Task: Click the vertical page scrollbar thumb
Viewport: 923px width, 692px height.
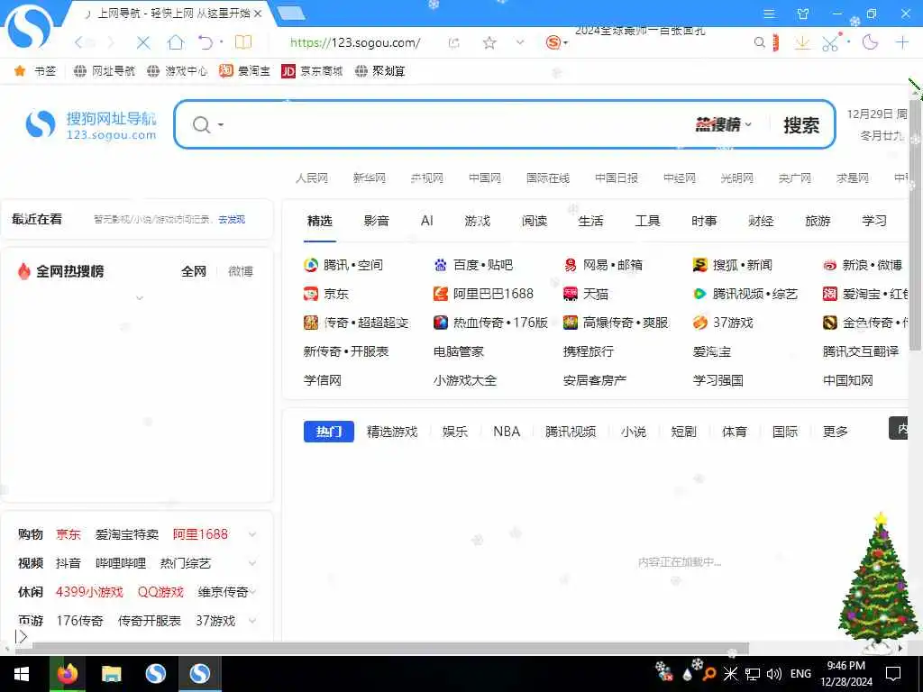Action: [916, 224]
